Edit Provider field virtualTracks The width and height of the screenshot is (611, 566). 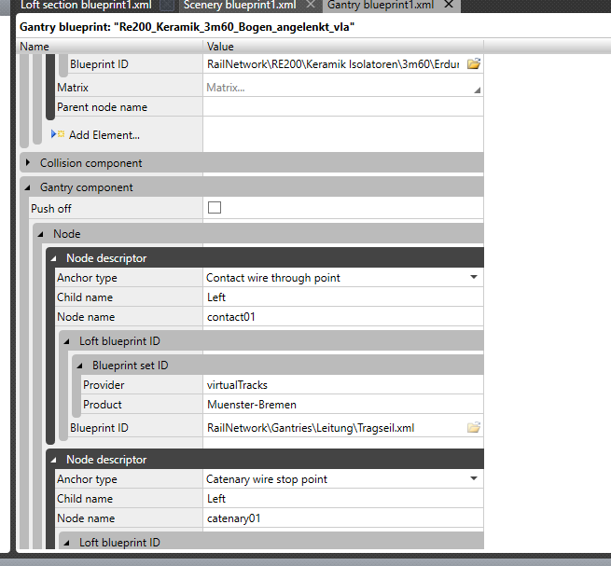click(x=343, y=385)
